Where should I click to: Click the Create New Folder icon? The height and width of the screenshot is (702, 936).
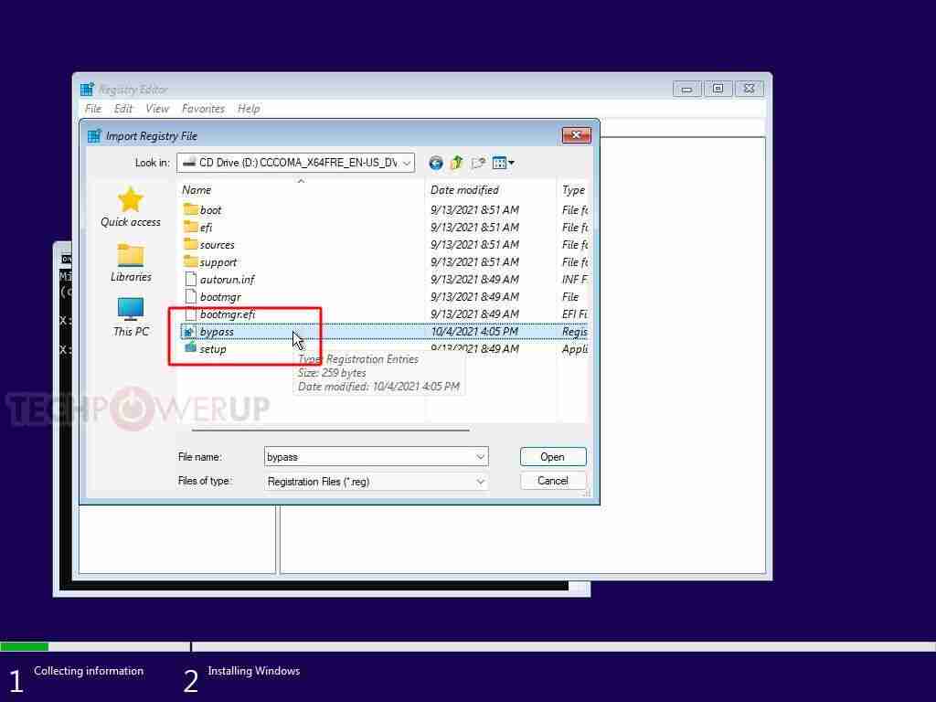pyautogui.click(x=477, y=163)
